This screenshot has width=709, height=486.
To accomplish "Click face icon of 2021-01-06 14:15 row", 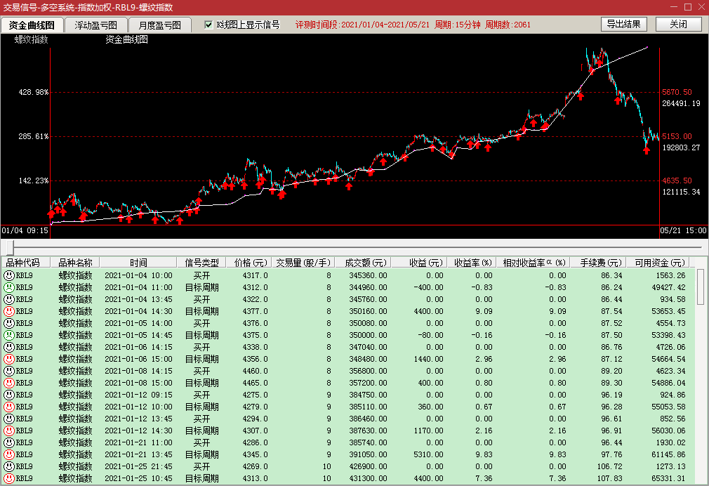I will point(9,347).
